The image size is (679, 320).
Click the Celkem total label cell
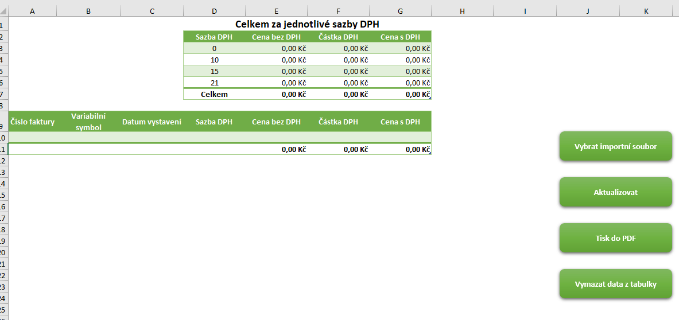point(214,94)
